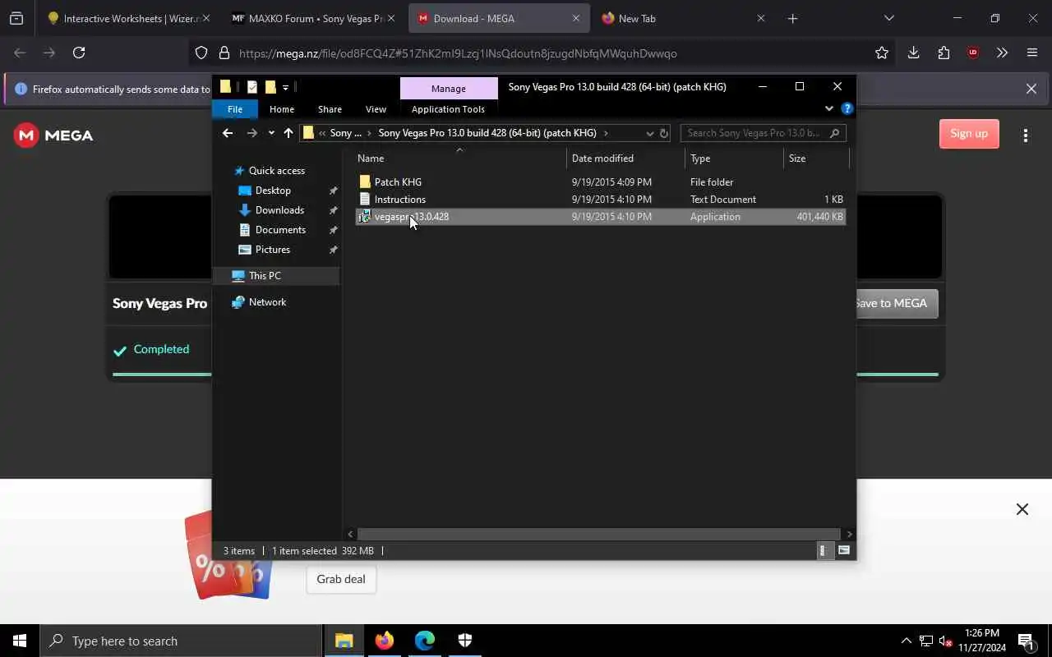Select the Manage contextual tab

coord(449,89)
